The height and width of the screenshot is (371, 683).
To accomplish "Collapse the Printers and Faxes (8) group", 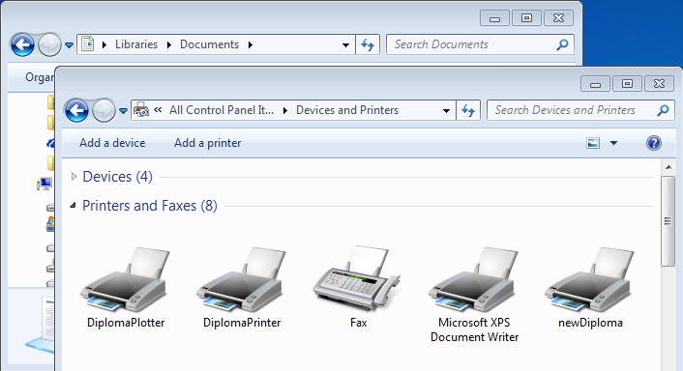I will [x=74, y=205].
